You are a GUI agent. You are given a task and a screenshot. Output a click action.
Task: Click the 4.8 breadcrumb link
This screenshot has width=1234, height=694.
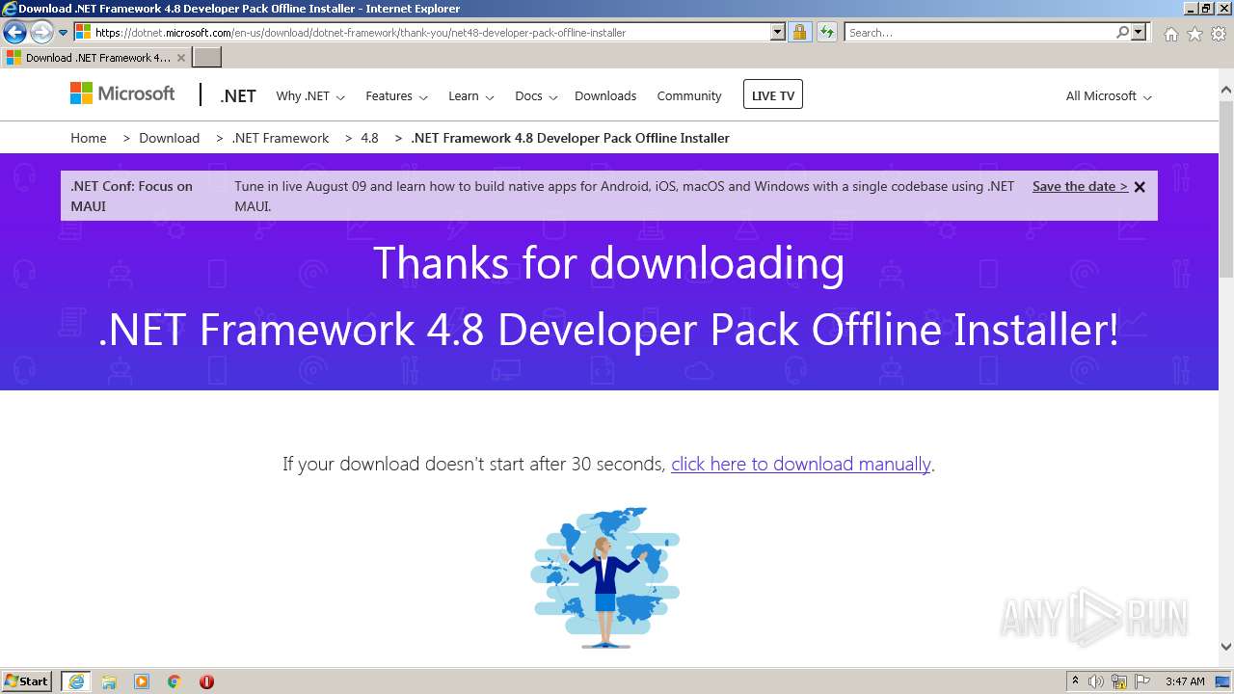click(x=369, y=138)
